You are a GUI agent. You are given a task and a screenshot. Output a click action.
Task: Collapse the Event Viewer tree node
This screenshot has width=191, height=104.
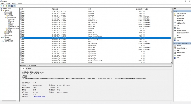pyautogui.click(x=3, y=14)
